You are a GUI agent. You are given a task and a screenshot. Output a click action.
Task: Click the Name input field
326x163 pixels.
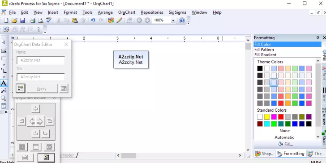coord(41,60)
